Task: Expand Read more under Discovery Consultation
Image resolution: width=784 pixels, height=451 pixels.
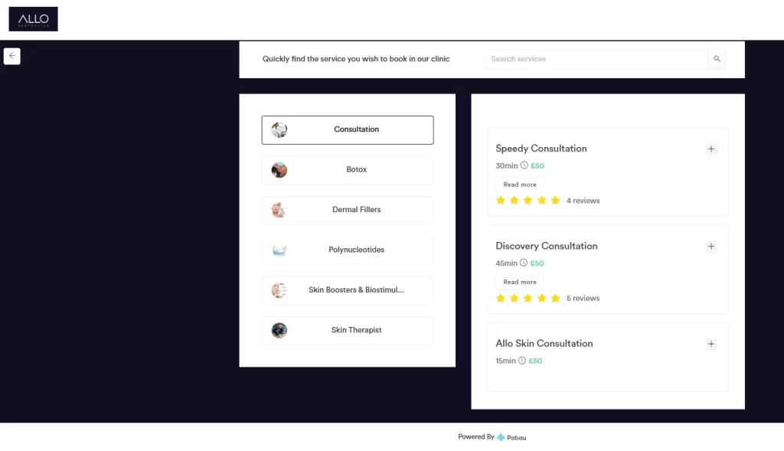Action: pos(520,282)
